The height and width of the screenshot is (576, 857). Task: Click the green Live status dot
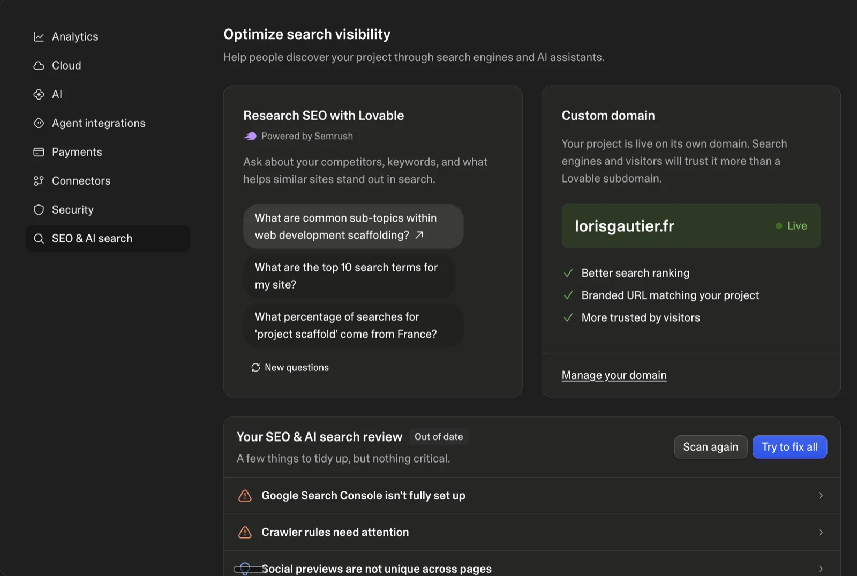pyautogui.click(x=779, y=226)
